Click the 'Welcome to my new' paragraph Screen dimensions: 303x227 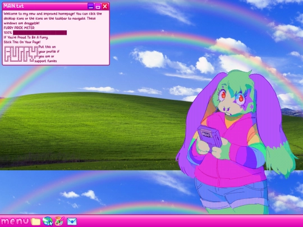(53, 18)
